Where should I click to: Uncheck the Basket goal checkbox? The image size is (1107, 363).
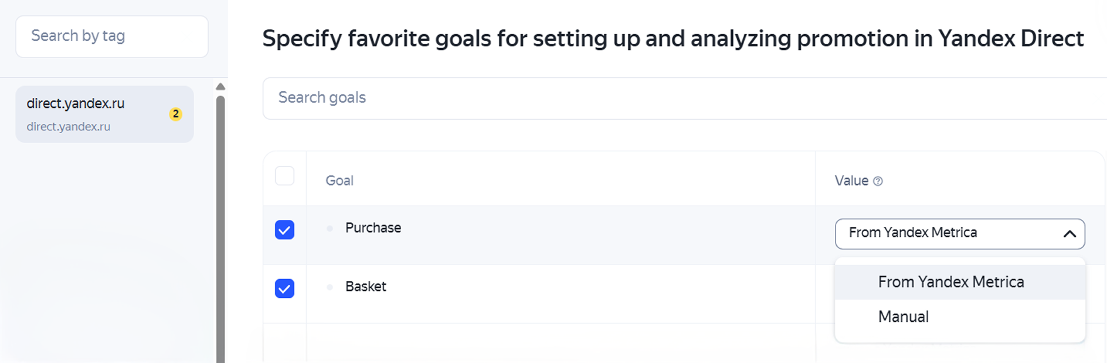pos(285,288)
